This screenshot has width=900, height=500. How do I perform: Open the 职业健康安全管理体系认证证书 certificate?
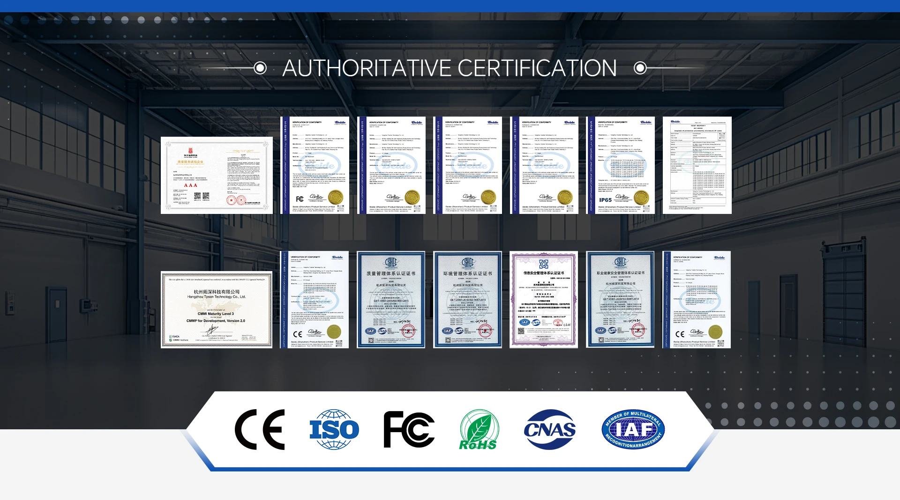[620, 300]
